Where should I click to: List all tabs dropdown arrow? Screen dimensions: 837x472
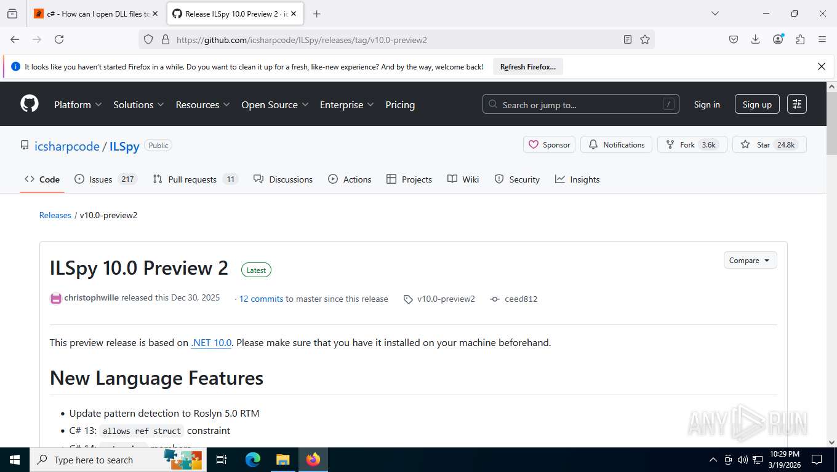point(715,14)
